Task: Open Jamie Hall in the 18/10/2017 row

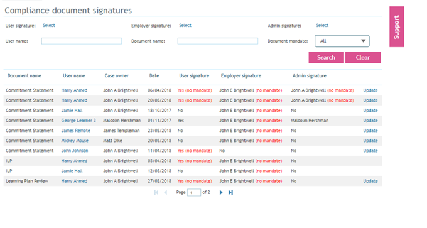Action: (72, 111)
